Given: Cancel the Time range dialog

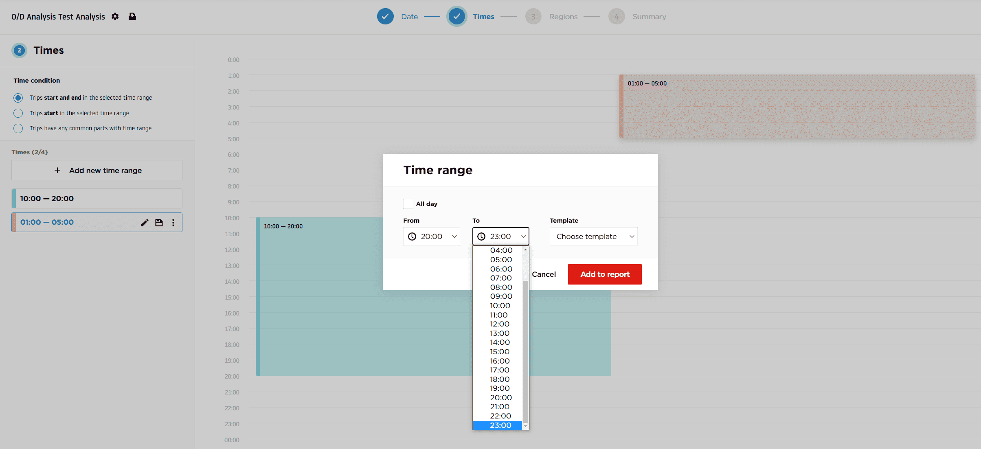Looking at the screenshot, I should click(x=544, y=274).
